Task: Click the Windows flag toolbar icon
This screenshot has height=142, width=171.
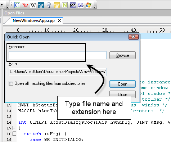Action: pyautogui.click(x=89, y=5)
